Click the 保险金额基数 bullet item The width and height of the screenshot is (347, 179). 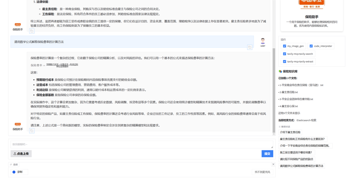[66, 95]
